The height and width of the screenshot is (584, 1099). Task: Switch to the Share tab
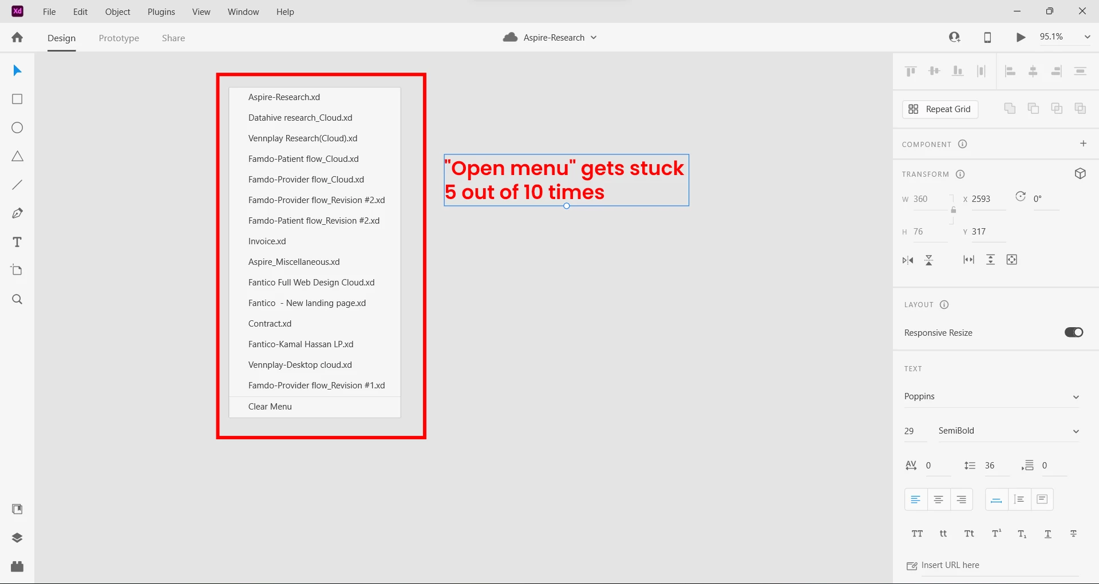pos(173,38)
